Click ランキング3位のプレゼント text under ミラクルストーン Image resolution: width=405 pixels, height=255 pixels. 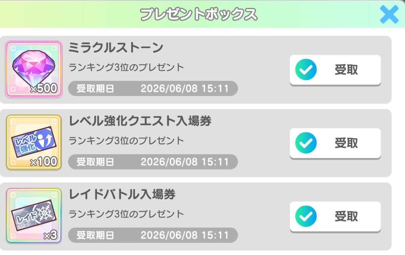(x=126, y=67)
